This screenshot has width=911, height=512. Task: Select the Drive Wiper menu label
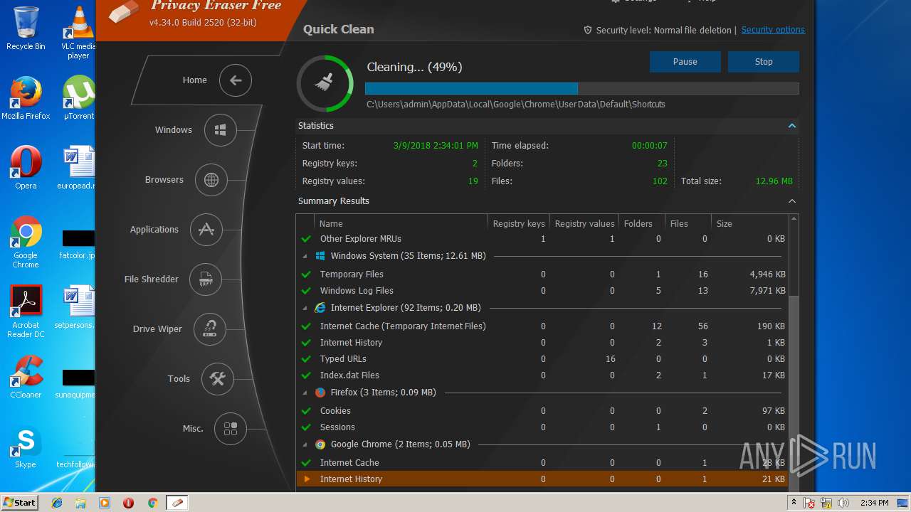tap(157, 329)
